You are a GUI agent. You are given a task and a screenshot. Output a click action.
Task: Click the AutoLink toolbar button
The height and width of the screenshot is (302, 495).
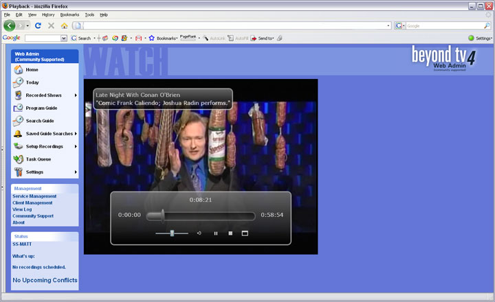coord(214,38)
